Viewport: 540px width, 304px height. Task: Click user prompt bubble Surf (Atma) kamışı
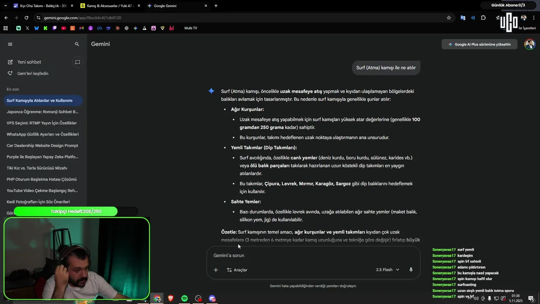coord(386,68)
